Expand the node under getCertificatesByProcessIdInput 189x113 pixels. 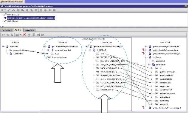(48, 50)
